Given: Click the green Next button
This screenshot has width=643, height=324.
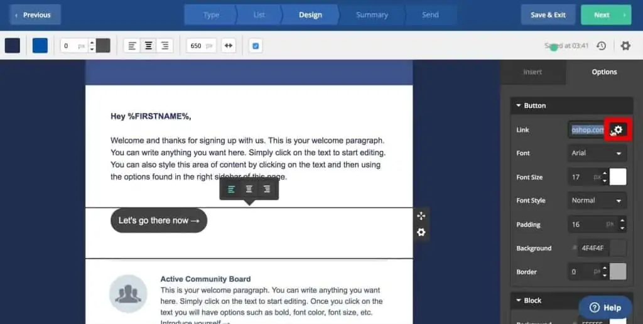Looking at the screenshot, I should [605, 14].
